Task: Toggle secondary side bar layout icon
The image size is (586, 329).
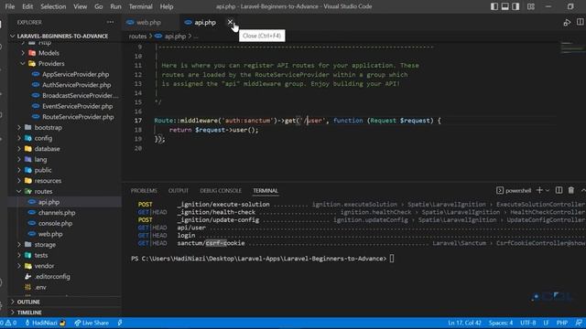Action: click(x=515, y=6)
